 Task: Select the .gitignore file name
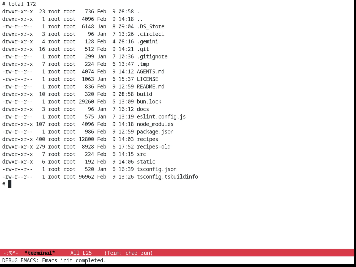click(x=152, y=56)
